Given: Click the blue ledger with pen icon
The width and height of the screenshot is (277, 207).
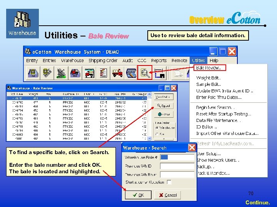Looking at the screenshot, I should point(131,73).
